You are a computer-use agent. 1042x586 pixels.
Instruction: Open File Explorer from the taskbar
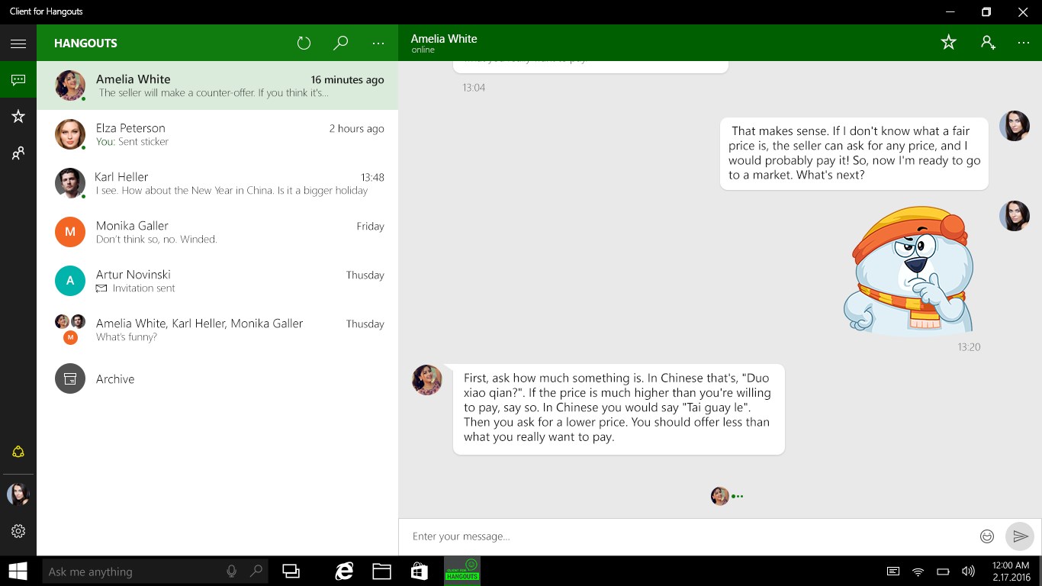click(381, 571)
